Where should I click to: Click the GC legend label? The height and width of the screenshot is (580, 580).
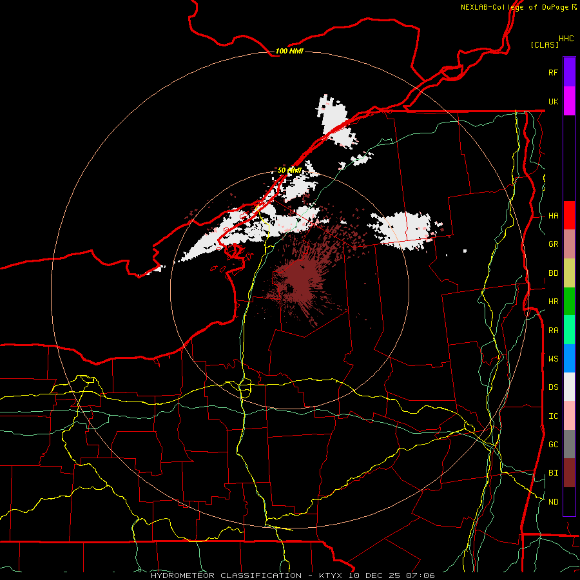[553, 444]
